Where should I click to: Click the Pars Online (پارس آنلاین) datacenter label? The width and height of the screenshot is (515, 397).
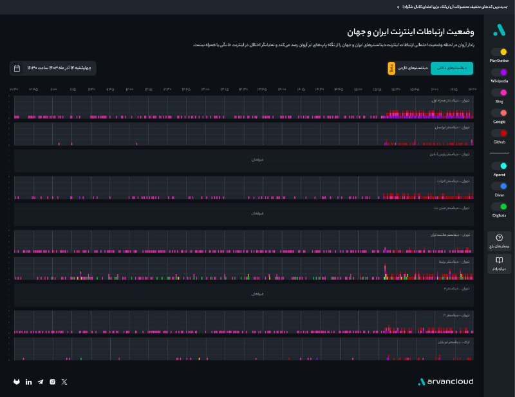(449, 154)
